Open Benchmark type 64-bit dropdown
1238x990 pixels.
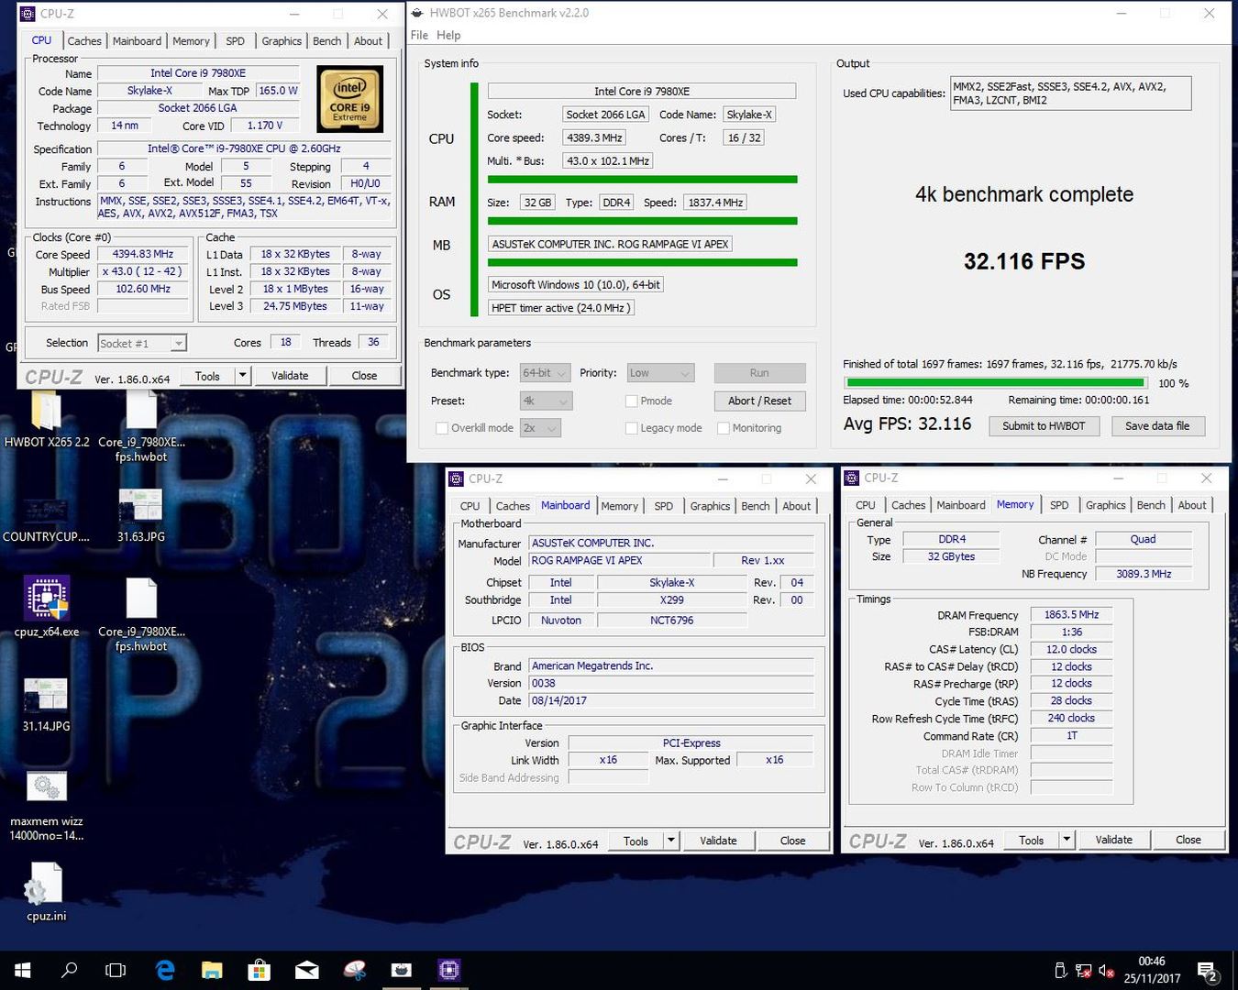pyautogui.click(x=545, y=373)
